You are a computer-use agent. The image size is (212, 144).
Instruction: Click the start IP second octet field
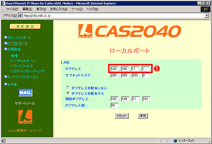click(125, 99)
